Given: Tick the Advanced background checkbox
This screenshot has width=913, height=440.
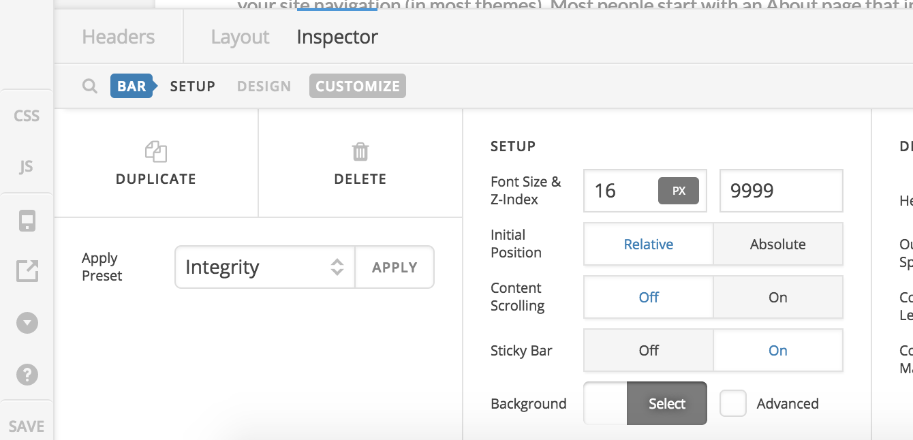Looking at the screenshot, I should point(733,403).
